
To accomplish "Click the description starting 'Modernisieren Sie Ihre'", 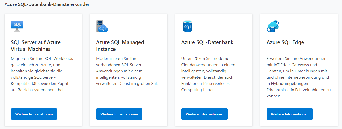I will [127, 71].
